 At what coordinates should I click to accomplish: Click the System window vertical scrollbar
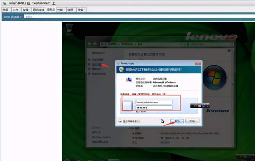233,97
